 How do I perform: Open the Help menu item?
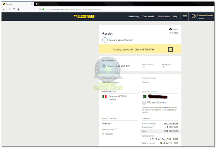[x=175, y=17]
